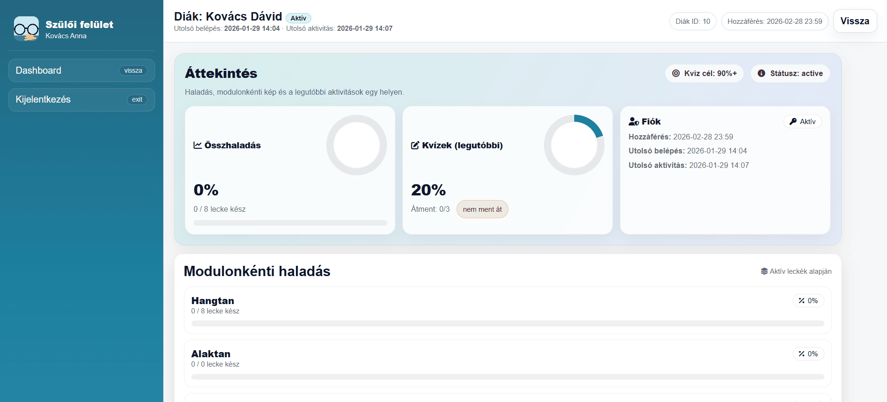The height and width of the screenshot is (402, 887).
Task: Click the target icon in Kvíz cél
Action: click(x=676, y=73)
